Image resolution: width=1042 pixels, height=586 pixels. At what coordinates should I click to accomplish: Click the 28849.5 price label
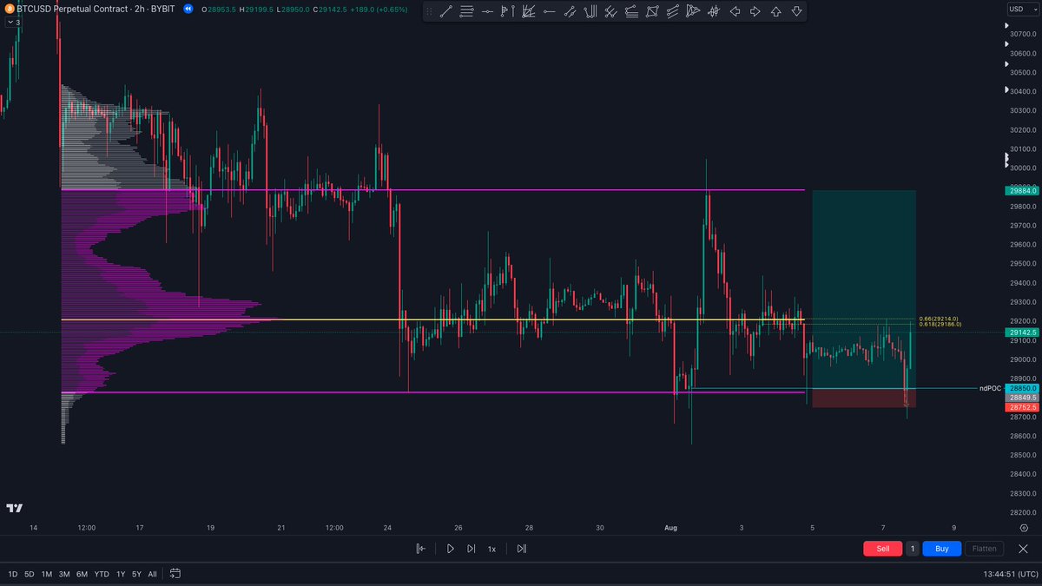pos(1020,397)
